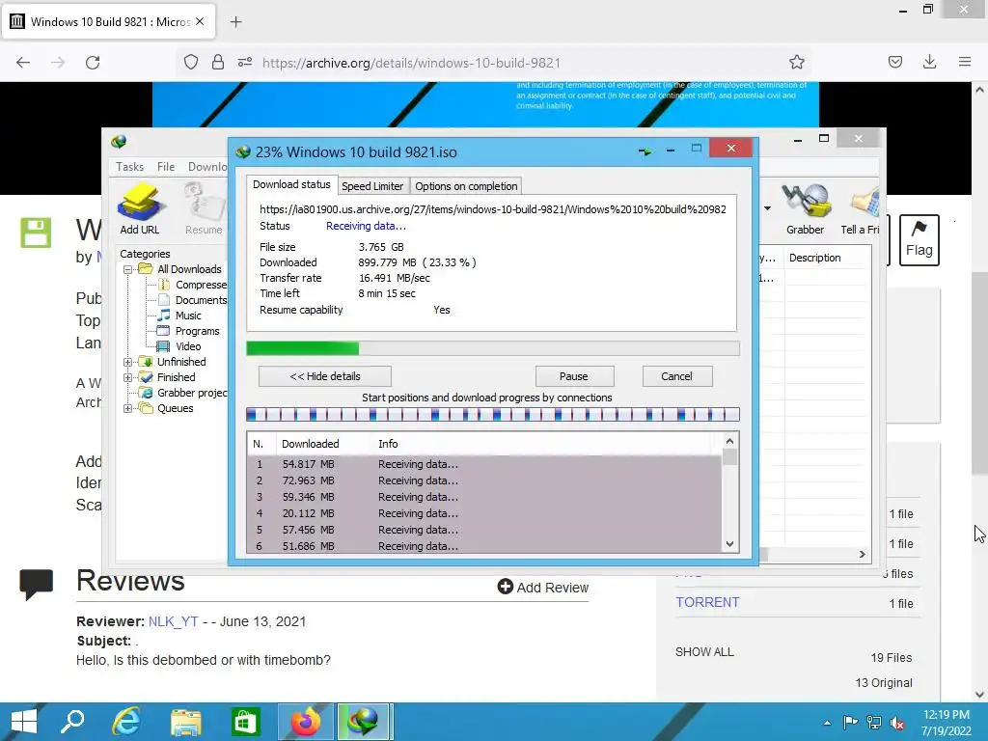
Task: Open the TORRENT download link
Action: pyautogui.click(x=707, y=602)
